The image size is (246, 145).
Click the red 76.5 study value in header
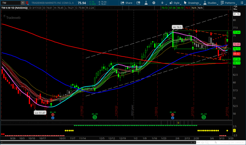pos(188,8)
